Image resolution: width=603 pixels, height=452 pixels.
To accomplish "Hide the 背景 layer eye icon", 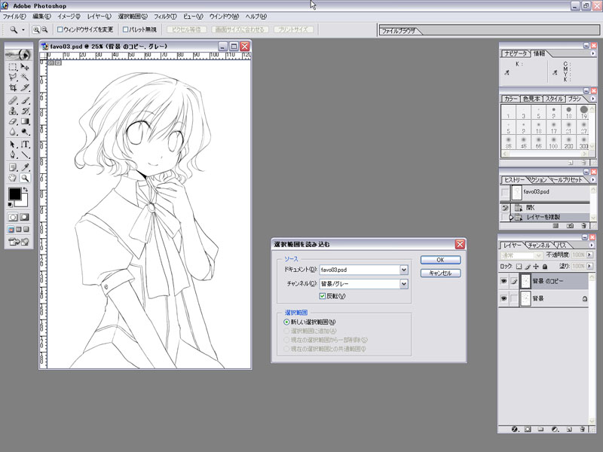I will 504,298.
